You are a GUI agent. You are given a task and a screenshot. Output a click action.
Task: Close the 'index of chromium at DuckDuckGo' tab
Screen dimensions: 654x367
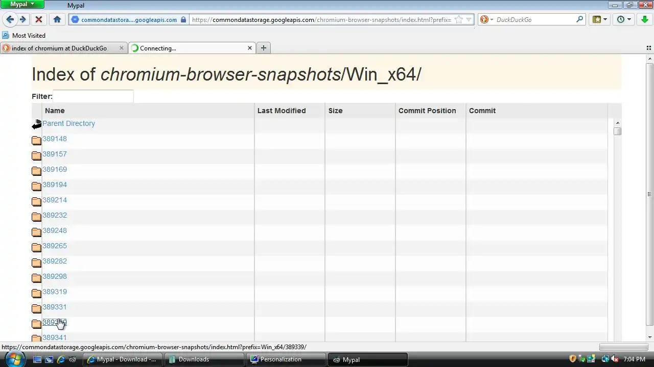[x=121, y=48]
